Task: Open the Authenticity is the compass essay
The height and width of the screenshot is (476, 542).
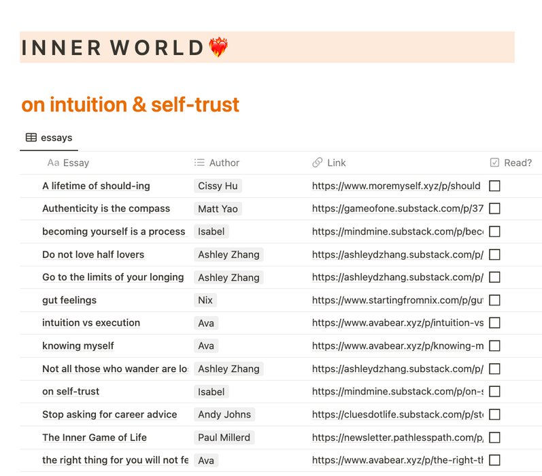Action: [106, 209]
